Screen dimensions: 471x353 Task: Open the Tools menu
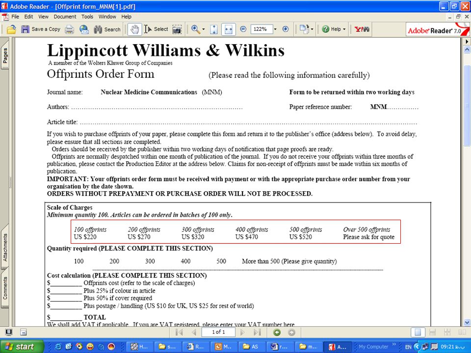[x=87, y=17]
